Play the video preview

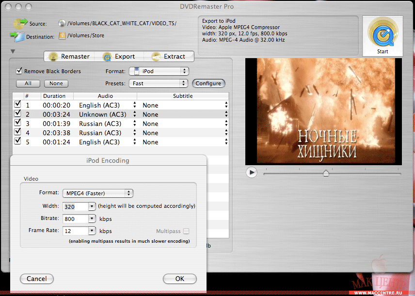[252, 172]
